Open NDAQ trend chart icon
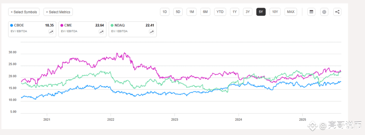365x135 pixels. 151,32
